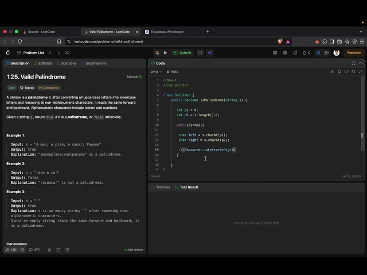367x275 pixels.
Task: Switch to the Solutions tab
Action: click(67, 64)
